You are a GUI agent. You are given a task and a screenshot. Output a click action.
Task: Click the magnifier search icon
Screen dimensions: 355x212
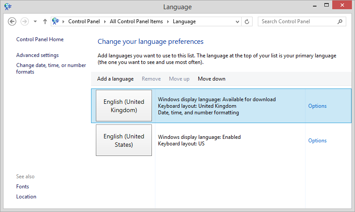[340, 21]
